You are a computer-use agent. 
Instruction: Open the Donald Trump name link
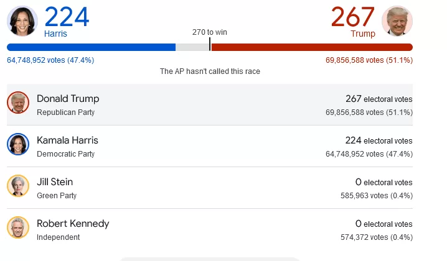click(x=68, y=99)
